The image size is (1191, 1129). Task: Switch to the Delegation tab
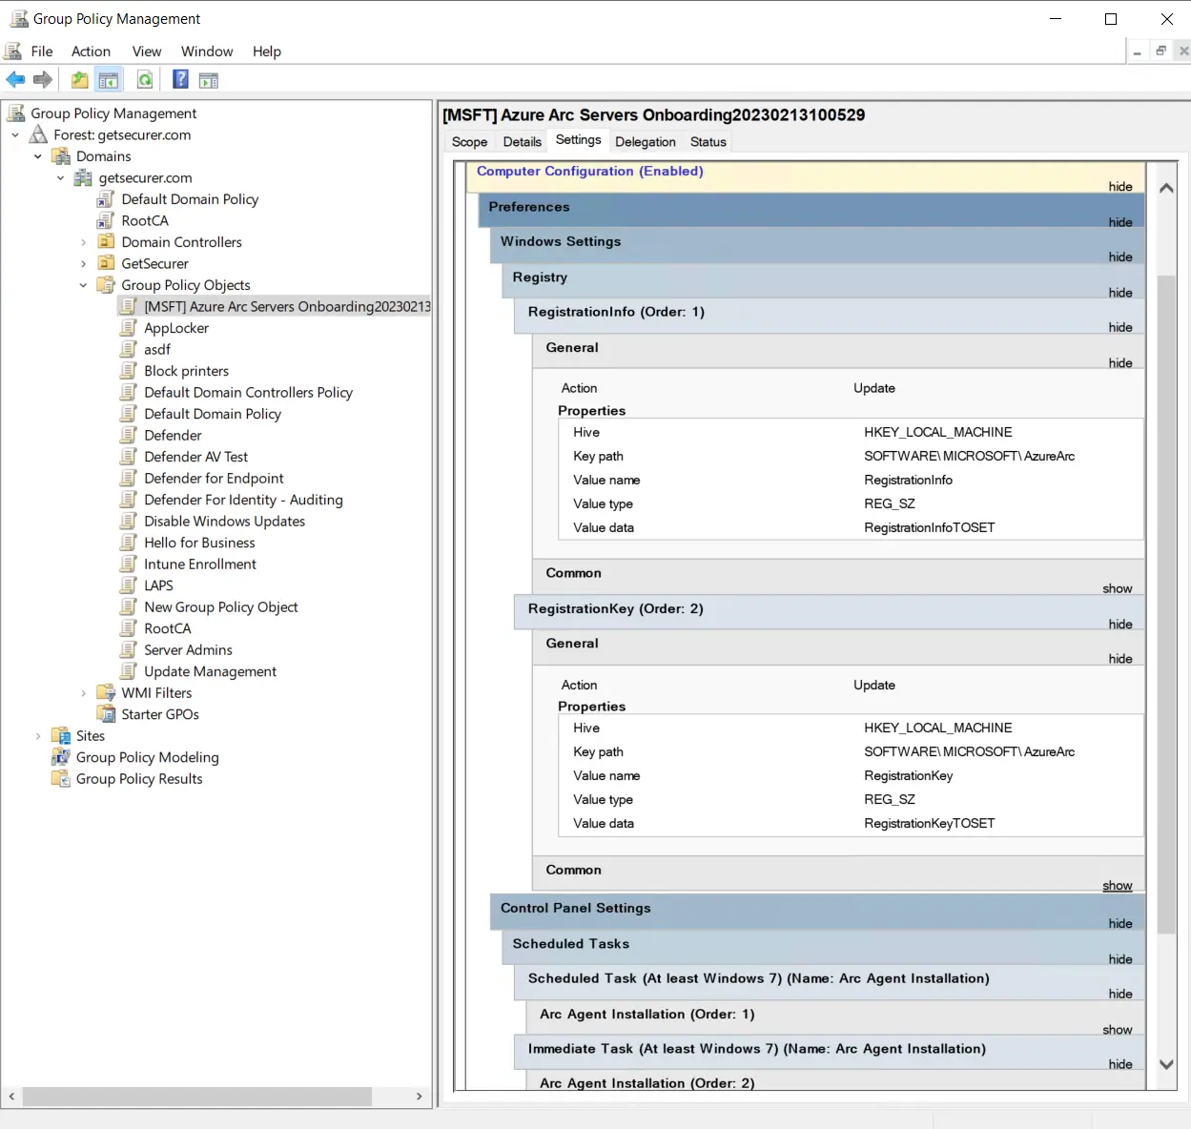pyautogui.click(x=645, y=142)
